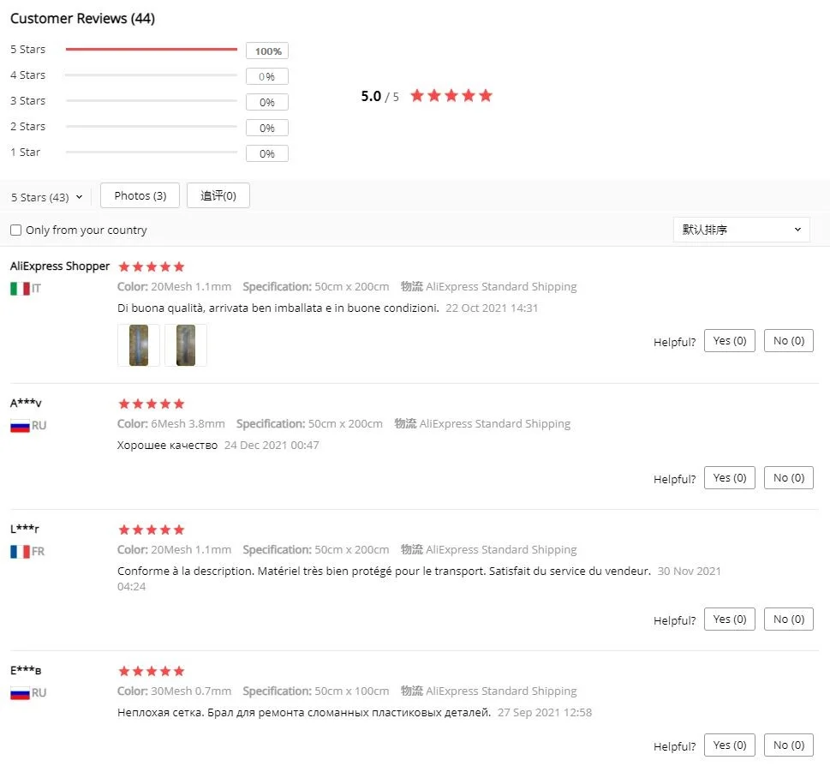Click the Italian flag icon of first reviewer
The height and width of the screenshot is (766, 830).
(x=20, y=289)
